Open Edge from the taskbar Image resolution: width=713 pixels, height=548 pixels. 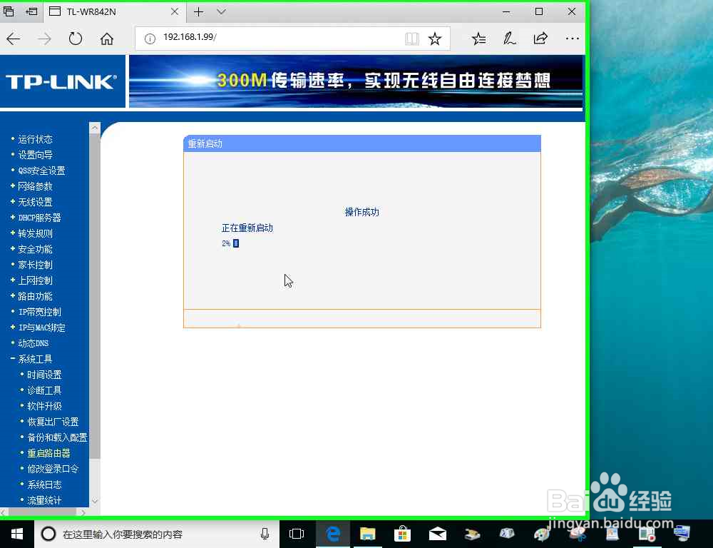pyautogui.click(x=333, y=534)
